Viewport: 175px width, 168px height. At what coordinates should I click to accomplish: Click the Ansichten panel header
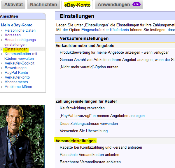(x=23, y=16)
